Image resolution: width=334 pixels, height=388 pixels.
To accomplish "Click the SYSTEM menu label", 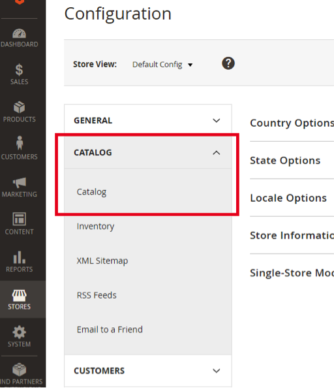I will 20,344.
